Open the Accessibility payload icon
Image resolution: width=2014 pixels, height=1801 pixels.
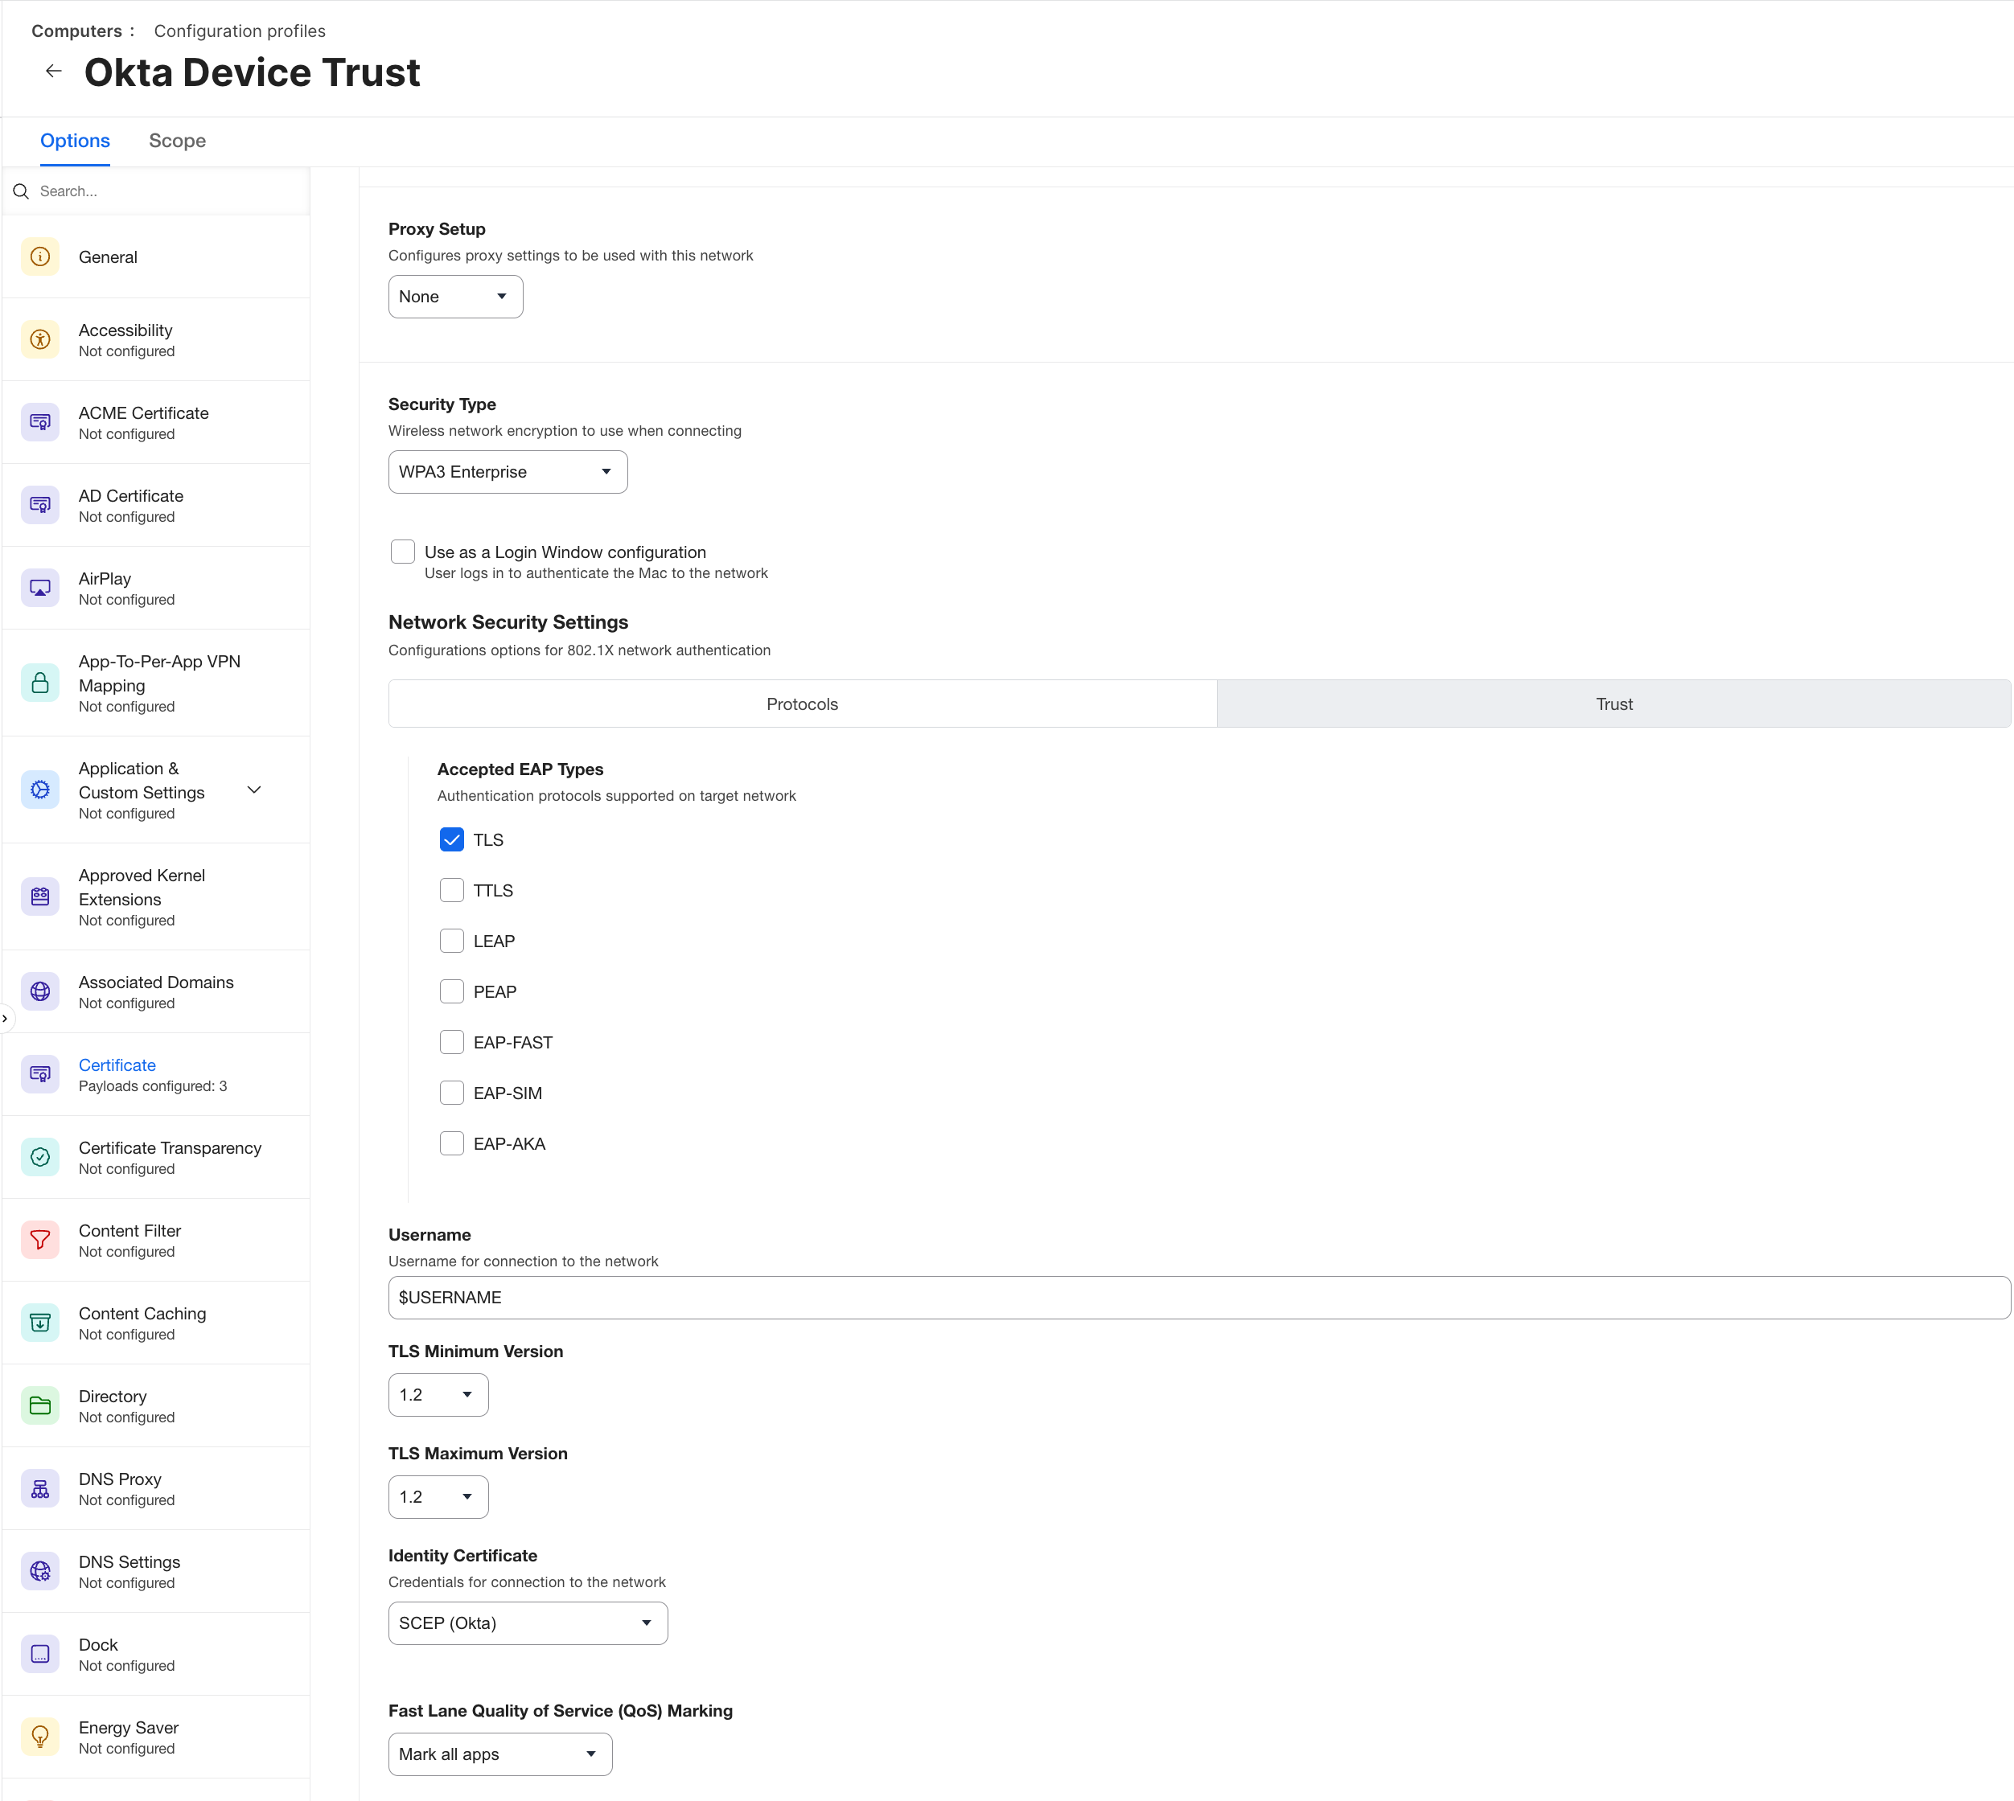coord(40,339)
